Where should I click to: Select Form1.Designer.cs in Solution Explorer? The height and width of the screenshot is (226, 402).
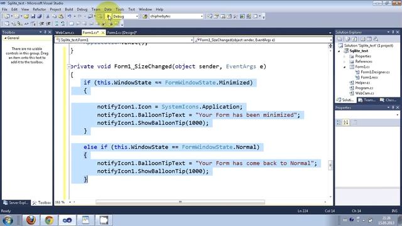(x=375, y=72)
